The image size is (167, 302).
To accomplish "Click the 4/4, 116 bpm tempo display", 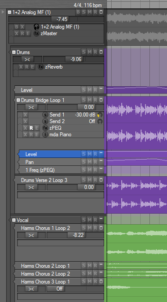I will 87,5.
